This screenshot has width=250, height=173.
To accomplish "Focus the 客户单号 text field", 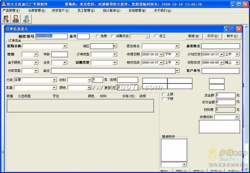I will tap(220, 71).
